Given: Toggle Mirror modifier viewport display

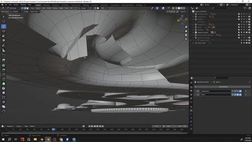Looking at the screenshot, I should [x=238, y=95].
